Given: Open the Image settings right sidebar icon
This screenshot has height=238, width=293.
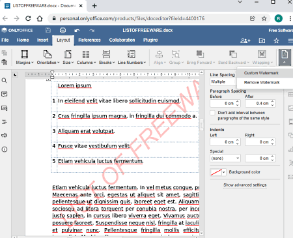Looking at the screenshot, I should click(x=290, y=108).
